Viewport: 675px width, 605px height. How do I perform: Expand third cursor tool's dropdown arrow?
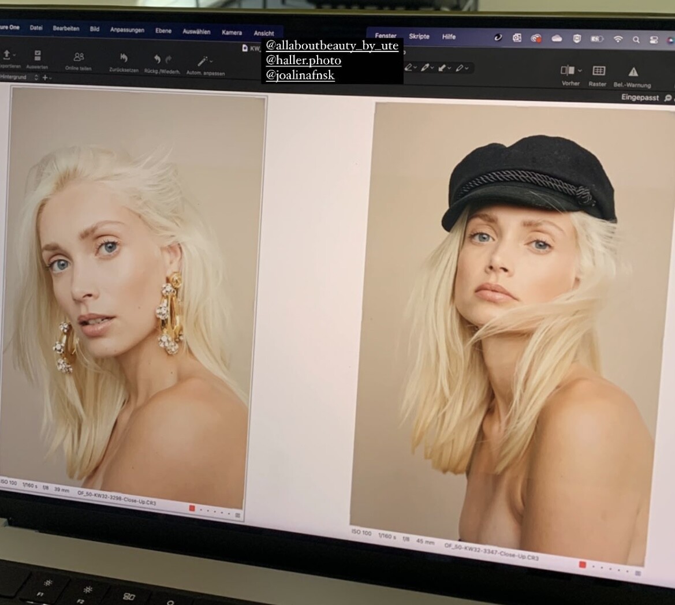coord(449,69)
